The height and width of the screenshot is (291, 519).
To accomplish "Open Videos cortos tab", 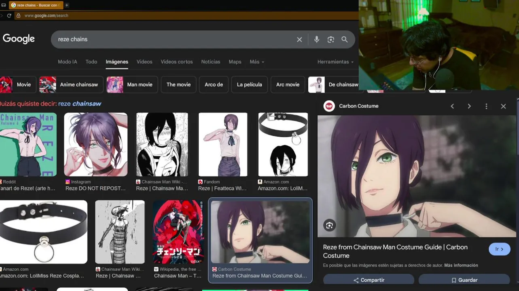I will (177, 62).
